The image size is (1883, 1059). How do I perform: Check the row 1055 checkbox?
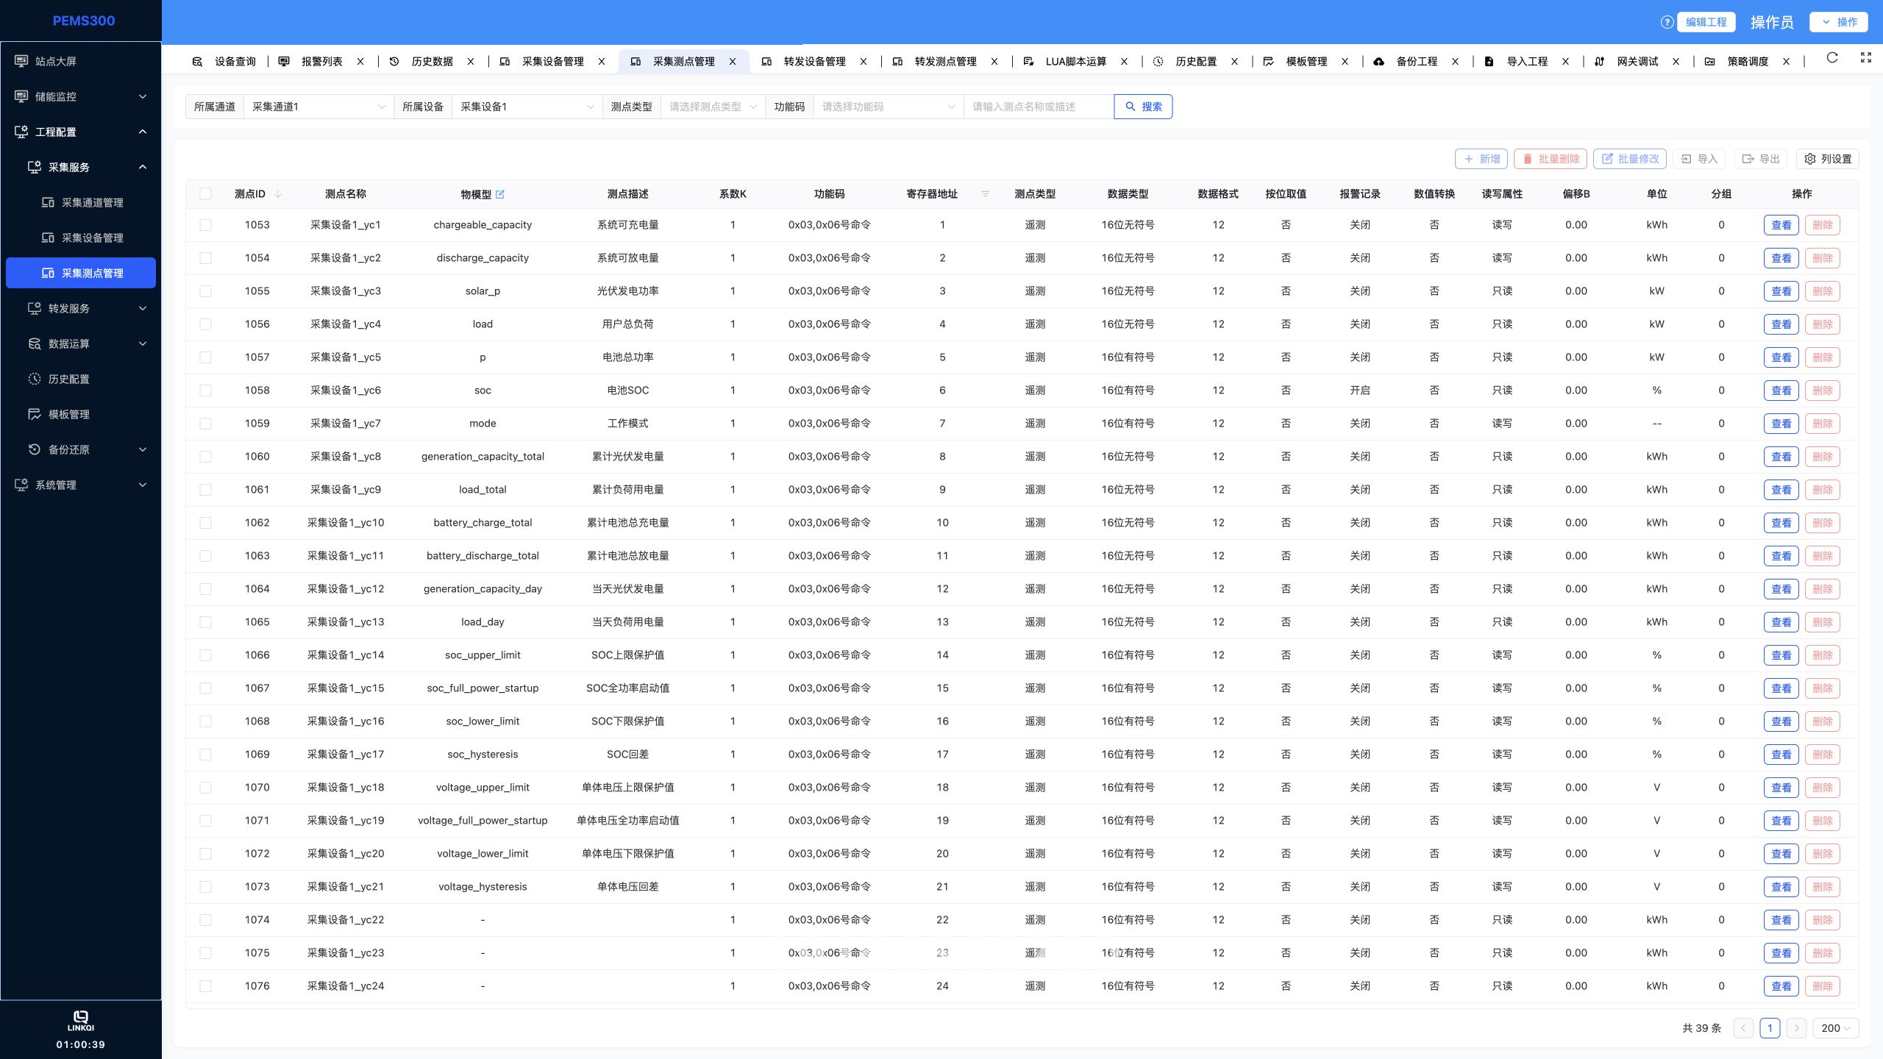(x=205, y=291)
